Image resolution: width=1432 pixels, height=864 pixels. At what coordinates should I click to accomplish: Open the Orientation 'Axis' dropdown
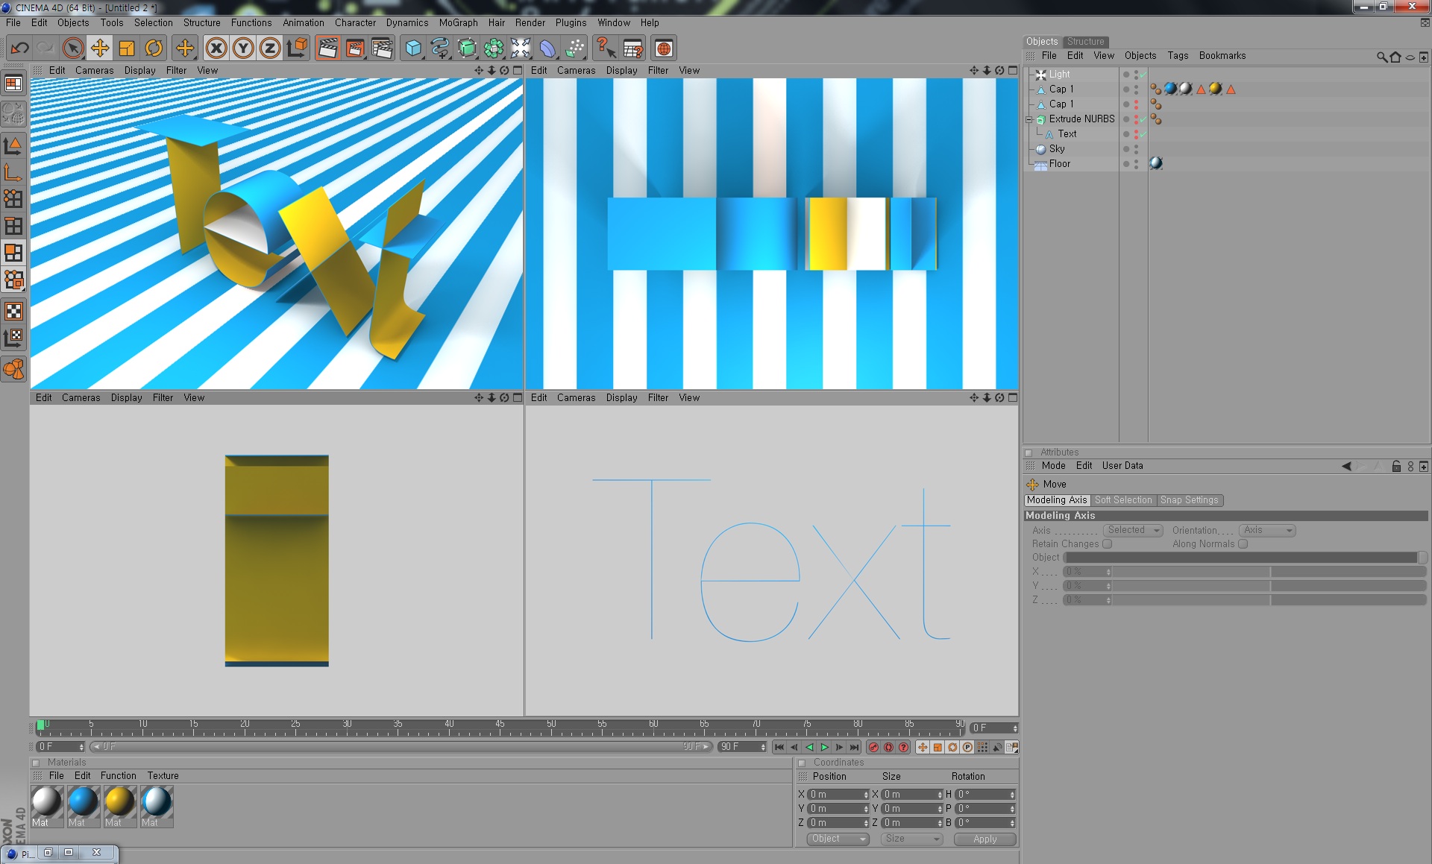[1267, 530]
